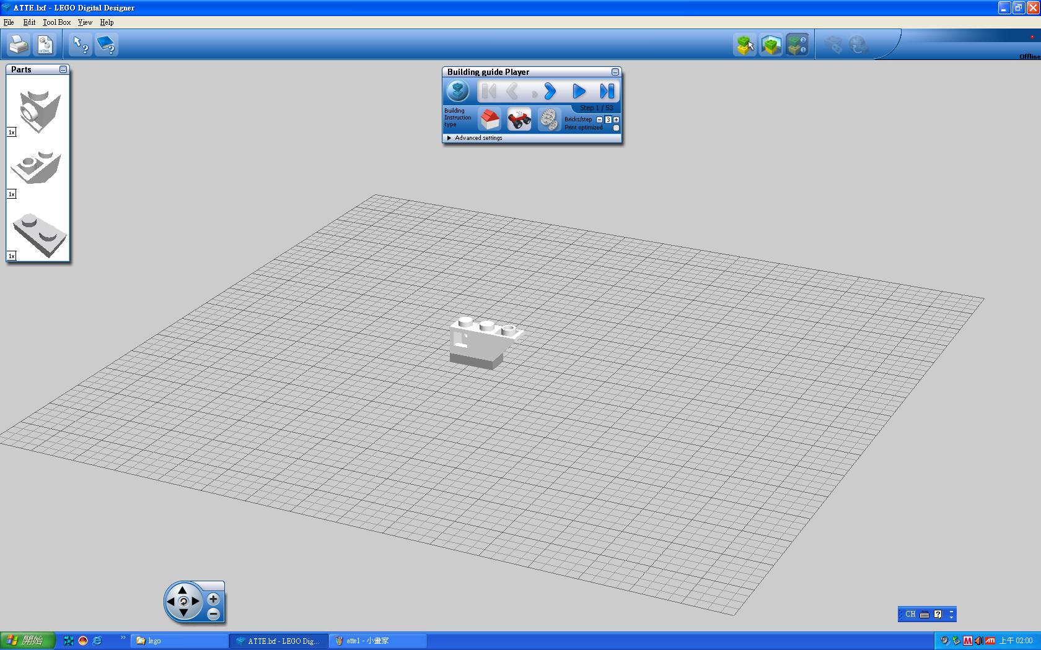1041x650 pixels.
Task: Click the Offline status label
Action: (x=1030, y=56)
